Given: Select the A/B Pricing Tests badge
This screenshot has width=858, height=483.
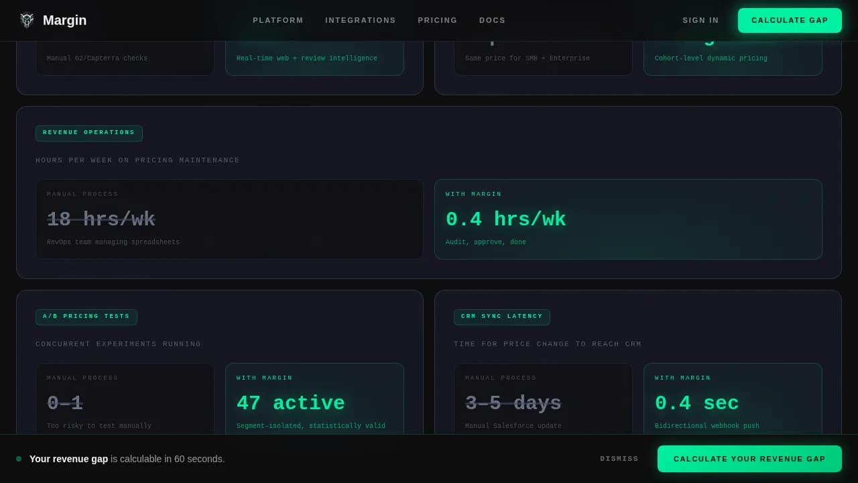Looking at the screenshot, I should tap(86, 317).
